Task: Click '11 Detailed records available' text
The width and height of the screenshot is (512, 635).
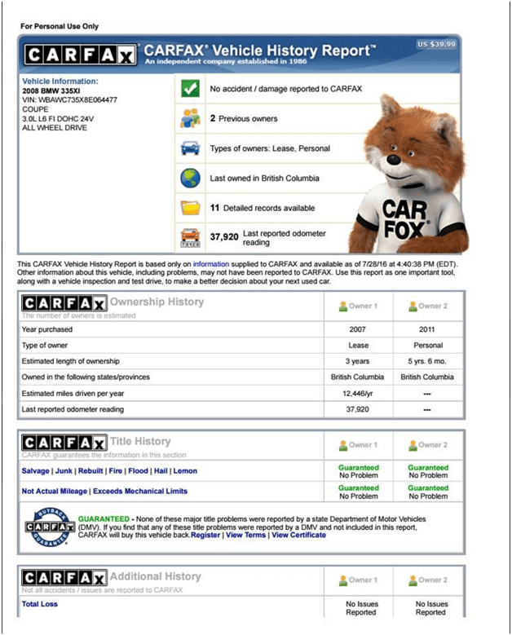Action: coord(263,208)
